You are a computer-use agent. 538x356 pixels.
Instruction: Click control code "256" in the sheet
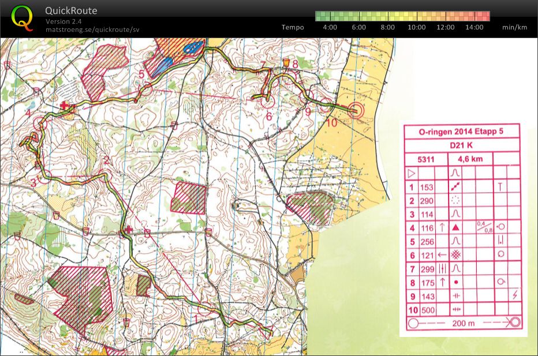click(x=427, y=242)
